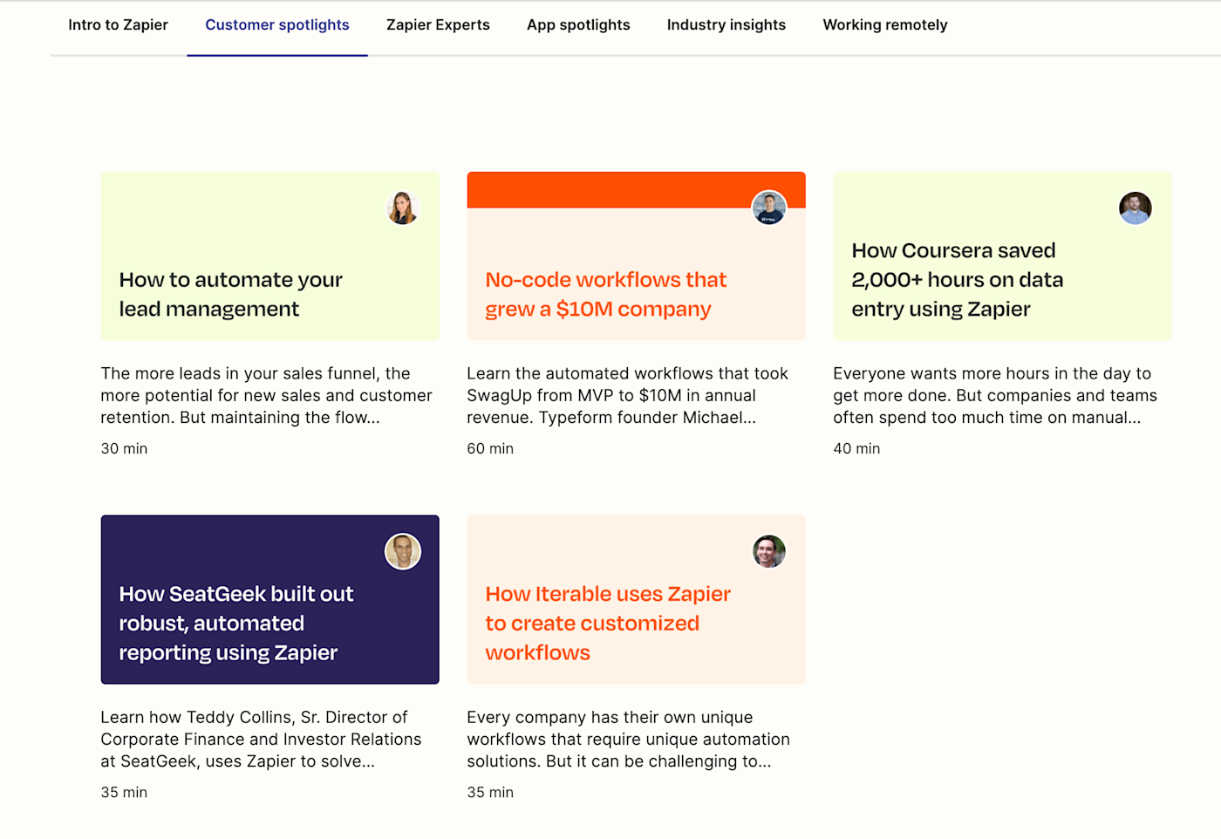
Task: Open the SeatGeek automated reporting title
Action: (236, 623)
